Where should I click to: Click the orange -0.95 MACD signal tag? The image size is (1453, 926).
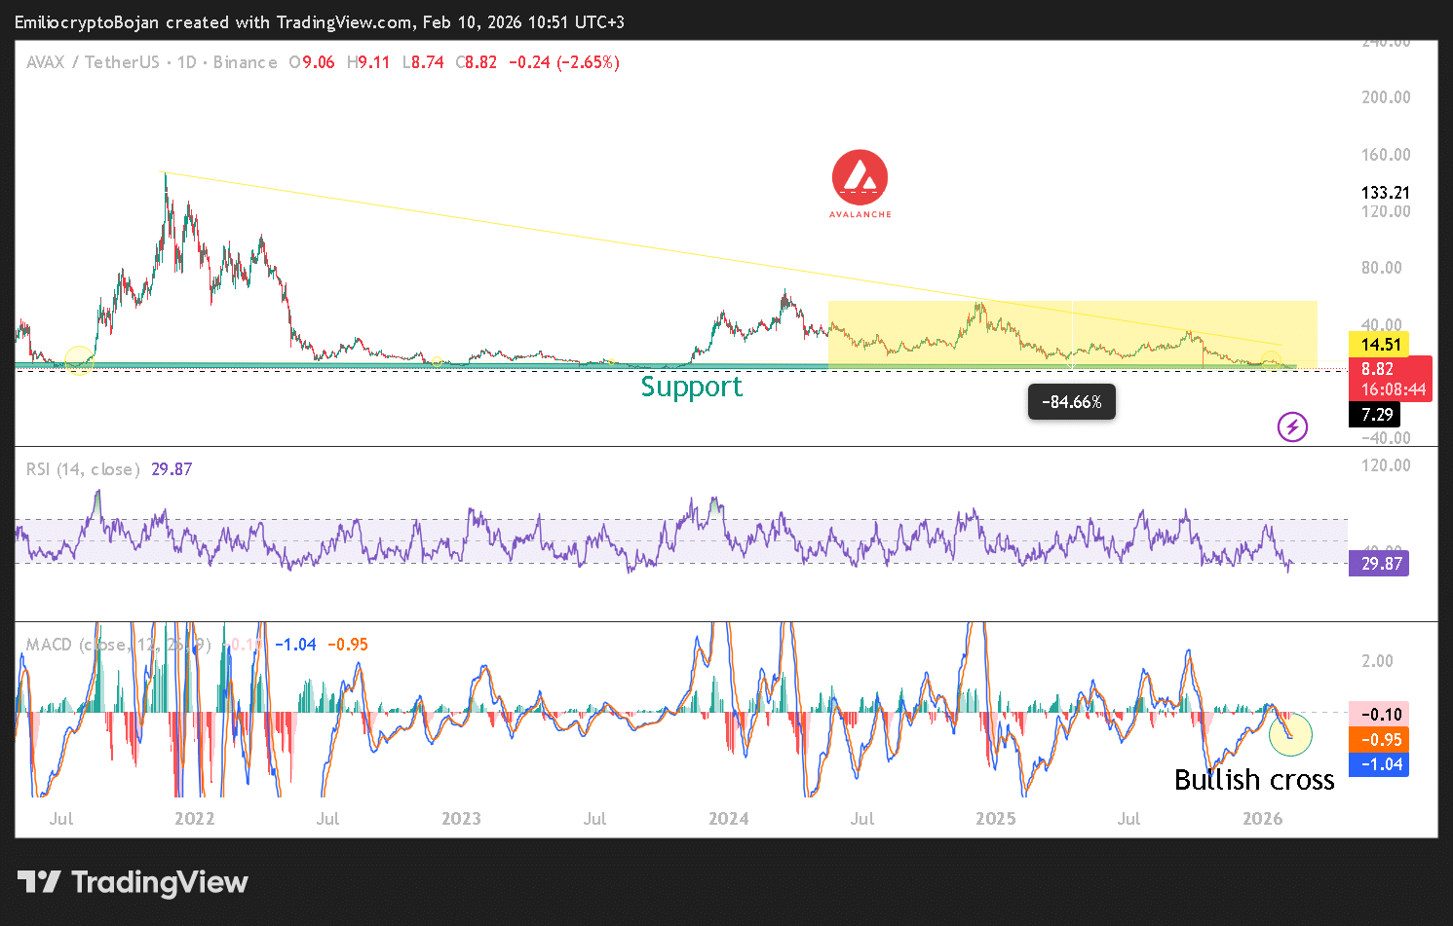click(x=1378, y=740)
